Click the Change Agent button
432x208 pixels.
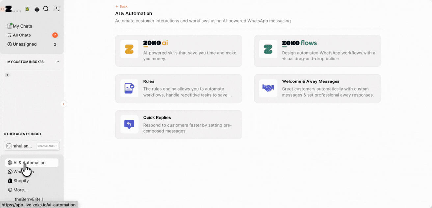(x=47, y=146)
